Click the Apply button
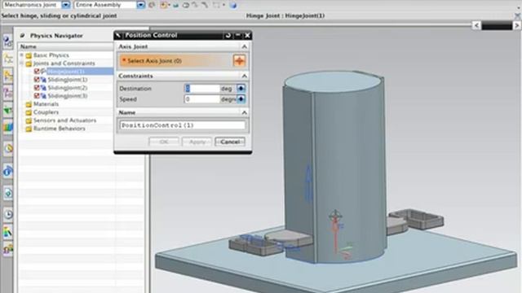Viewport: 522px width, 293px height. (x=197, y=142)
